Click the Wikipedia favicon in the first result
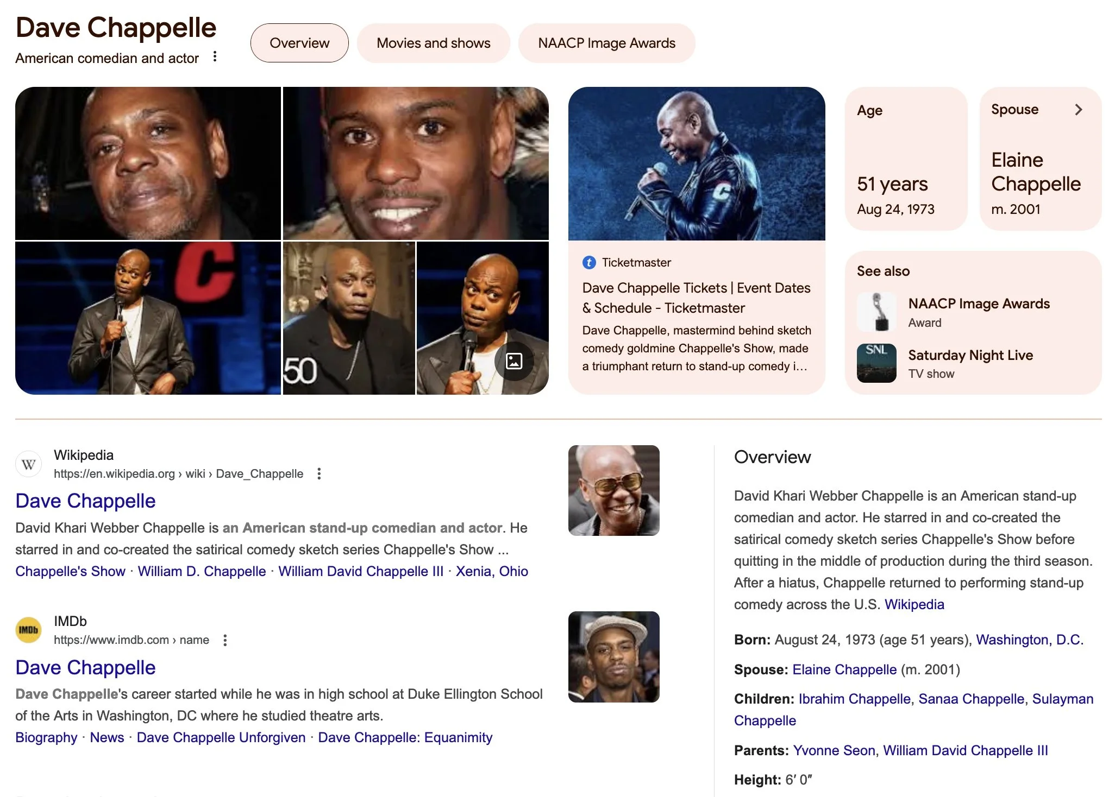The height and width of the screenshot is (797, 1115). 29,464
